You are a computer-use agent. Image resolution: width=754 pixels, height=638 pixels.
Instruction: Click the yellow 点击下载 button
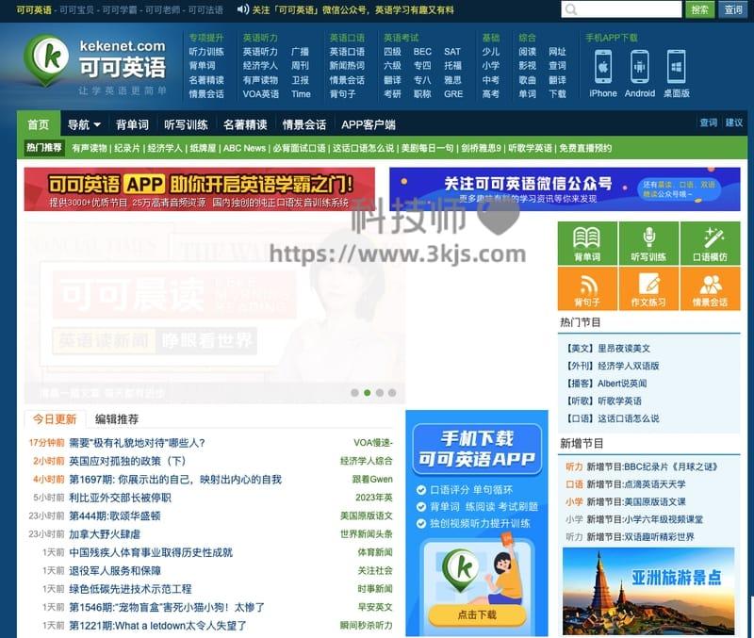pyautogui.click(x=477, y=614)
